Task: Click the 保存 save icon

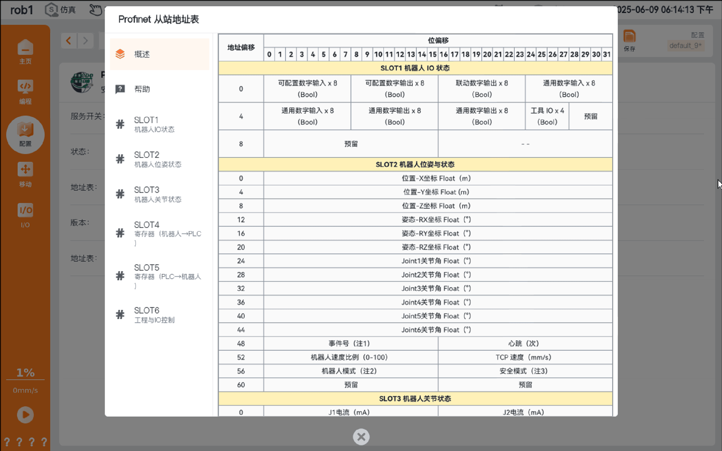Action: (629, 41)
